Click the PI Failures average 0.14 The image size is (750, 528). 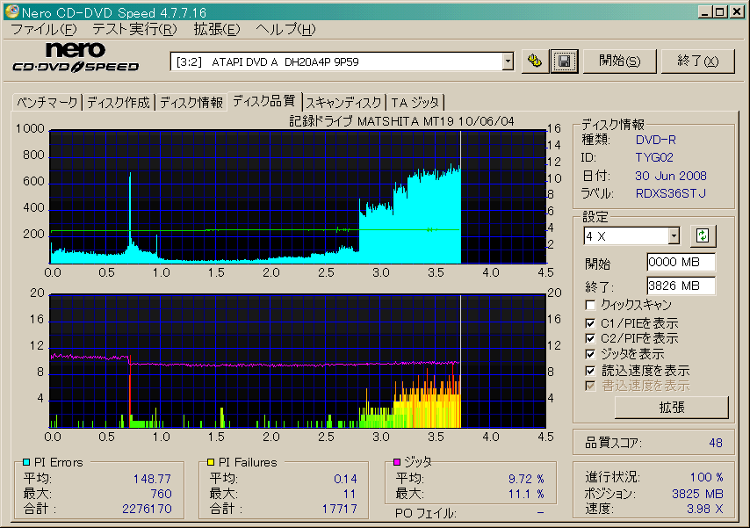tap(345, 479)
